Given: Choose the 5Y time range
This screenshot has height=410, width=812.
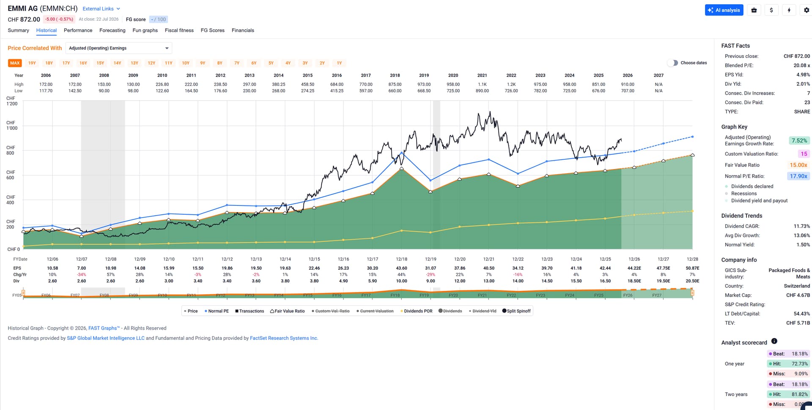Looking at the screenshot, I should [x=271, y=63].
